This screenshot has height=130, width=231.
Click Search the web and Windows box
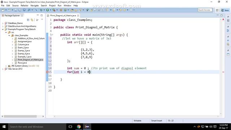coord(37,127)
